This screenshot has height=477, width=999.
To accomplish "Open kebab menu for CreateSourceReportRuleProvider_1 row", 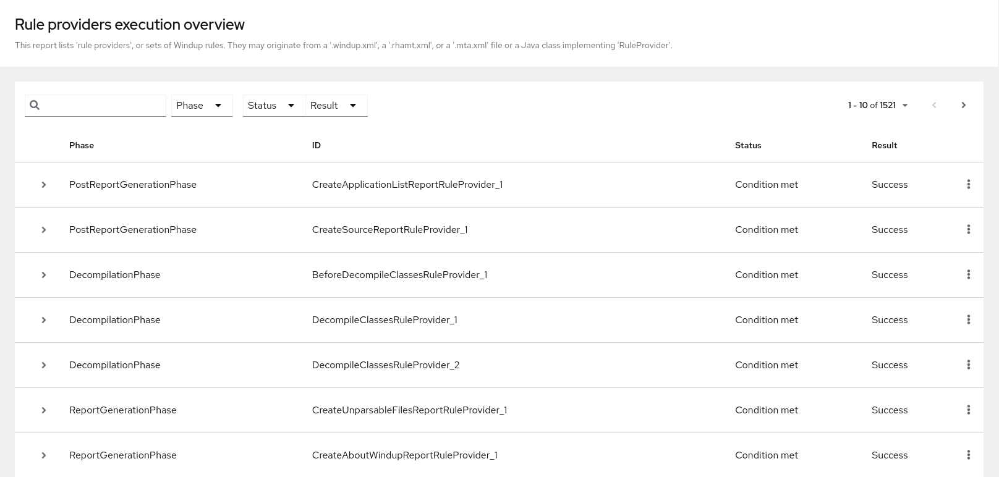I will coord(968,229).
